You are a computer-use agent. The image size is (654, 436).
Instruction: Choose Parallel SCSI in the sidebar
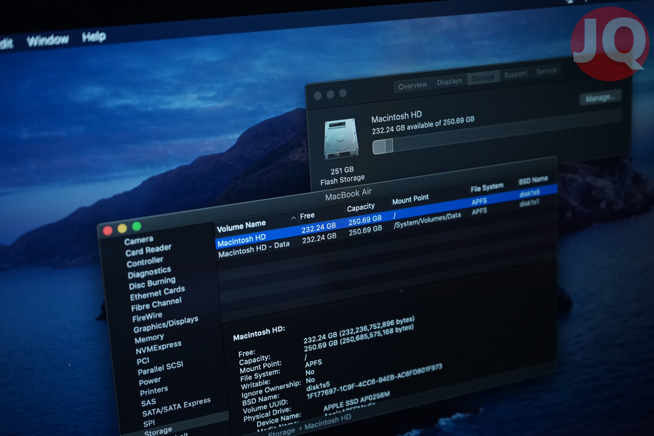click(161, 369)
